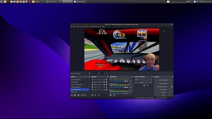
Task: Remove the selected scene with trash icon
Action: tap(75, 95)
